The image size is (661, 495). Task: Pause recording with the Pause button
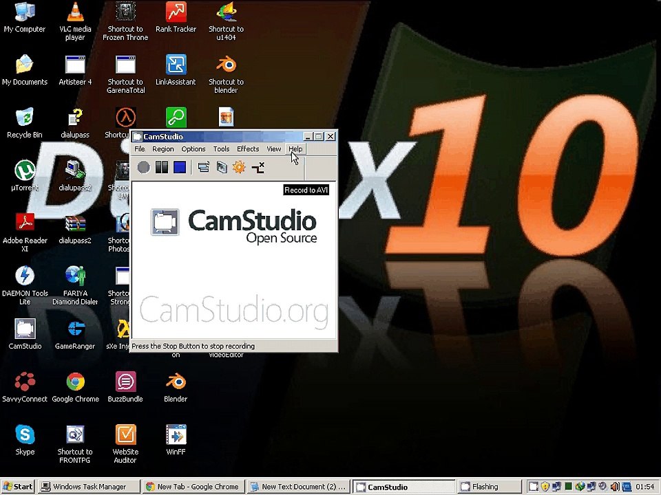tap(162, 167)
